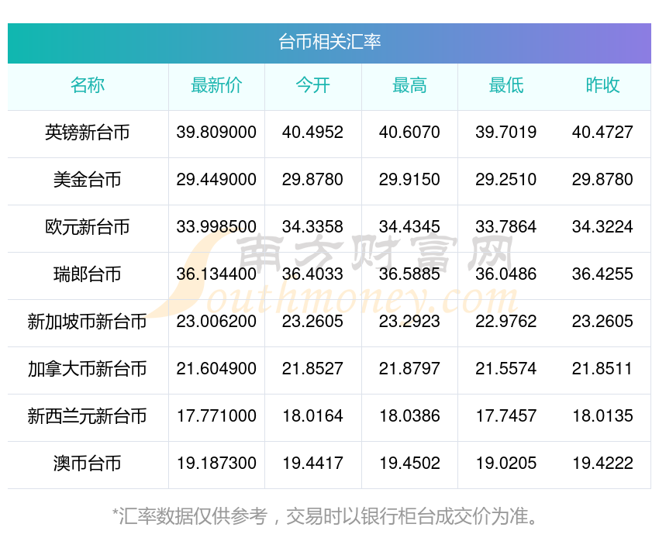Select the high value 23.2923
This screenshot has height=541, width=659.
pyautogui.click(x=409, y=322)
